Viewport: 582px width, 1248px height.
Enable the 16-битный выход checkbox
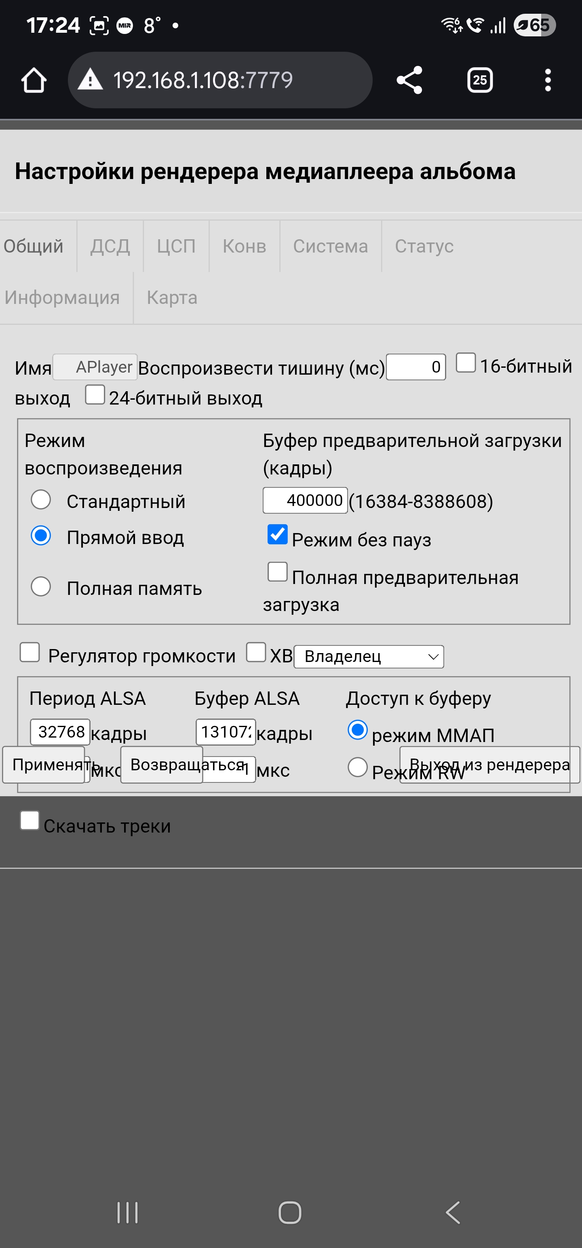pos(466,363)
